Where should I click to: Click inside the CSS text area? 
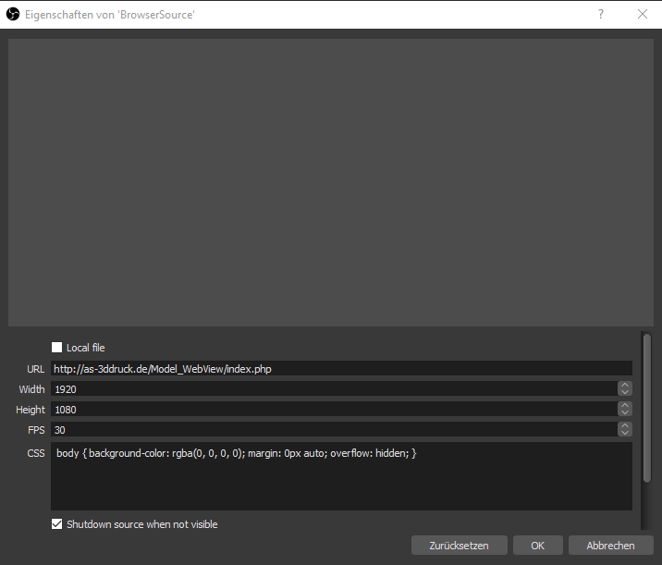click(x=341, y=476)
